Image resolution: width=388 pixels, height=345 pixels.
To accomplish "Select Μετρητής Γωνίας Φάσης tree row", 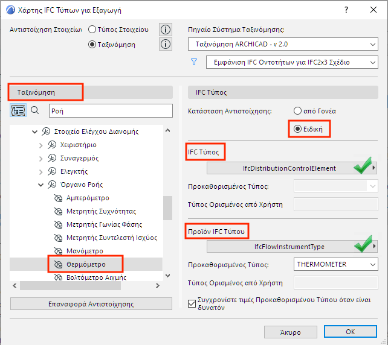I will coord(86,225).
